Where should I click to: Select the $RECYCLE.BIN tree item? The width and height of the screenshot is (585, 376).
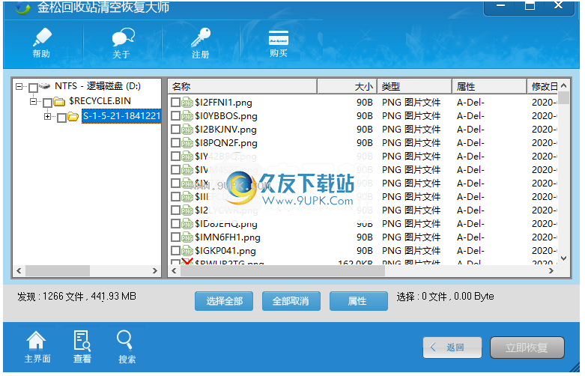tap(100, 101)
